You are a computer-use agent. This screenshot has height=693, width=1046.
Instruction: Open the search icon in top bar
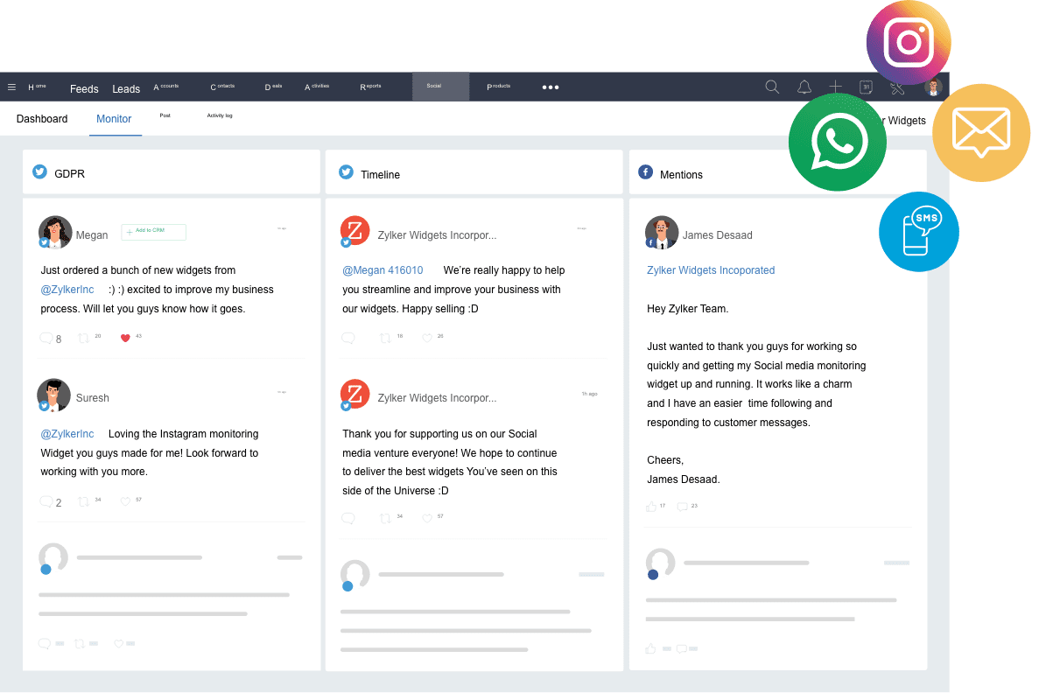click(x=772, y=87)
